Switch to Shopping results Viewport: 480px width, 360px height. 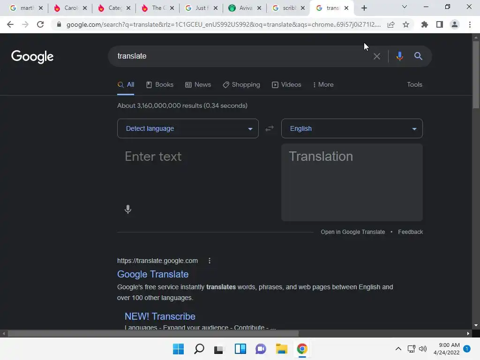click(x=241, y=85)
